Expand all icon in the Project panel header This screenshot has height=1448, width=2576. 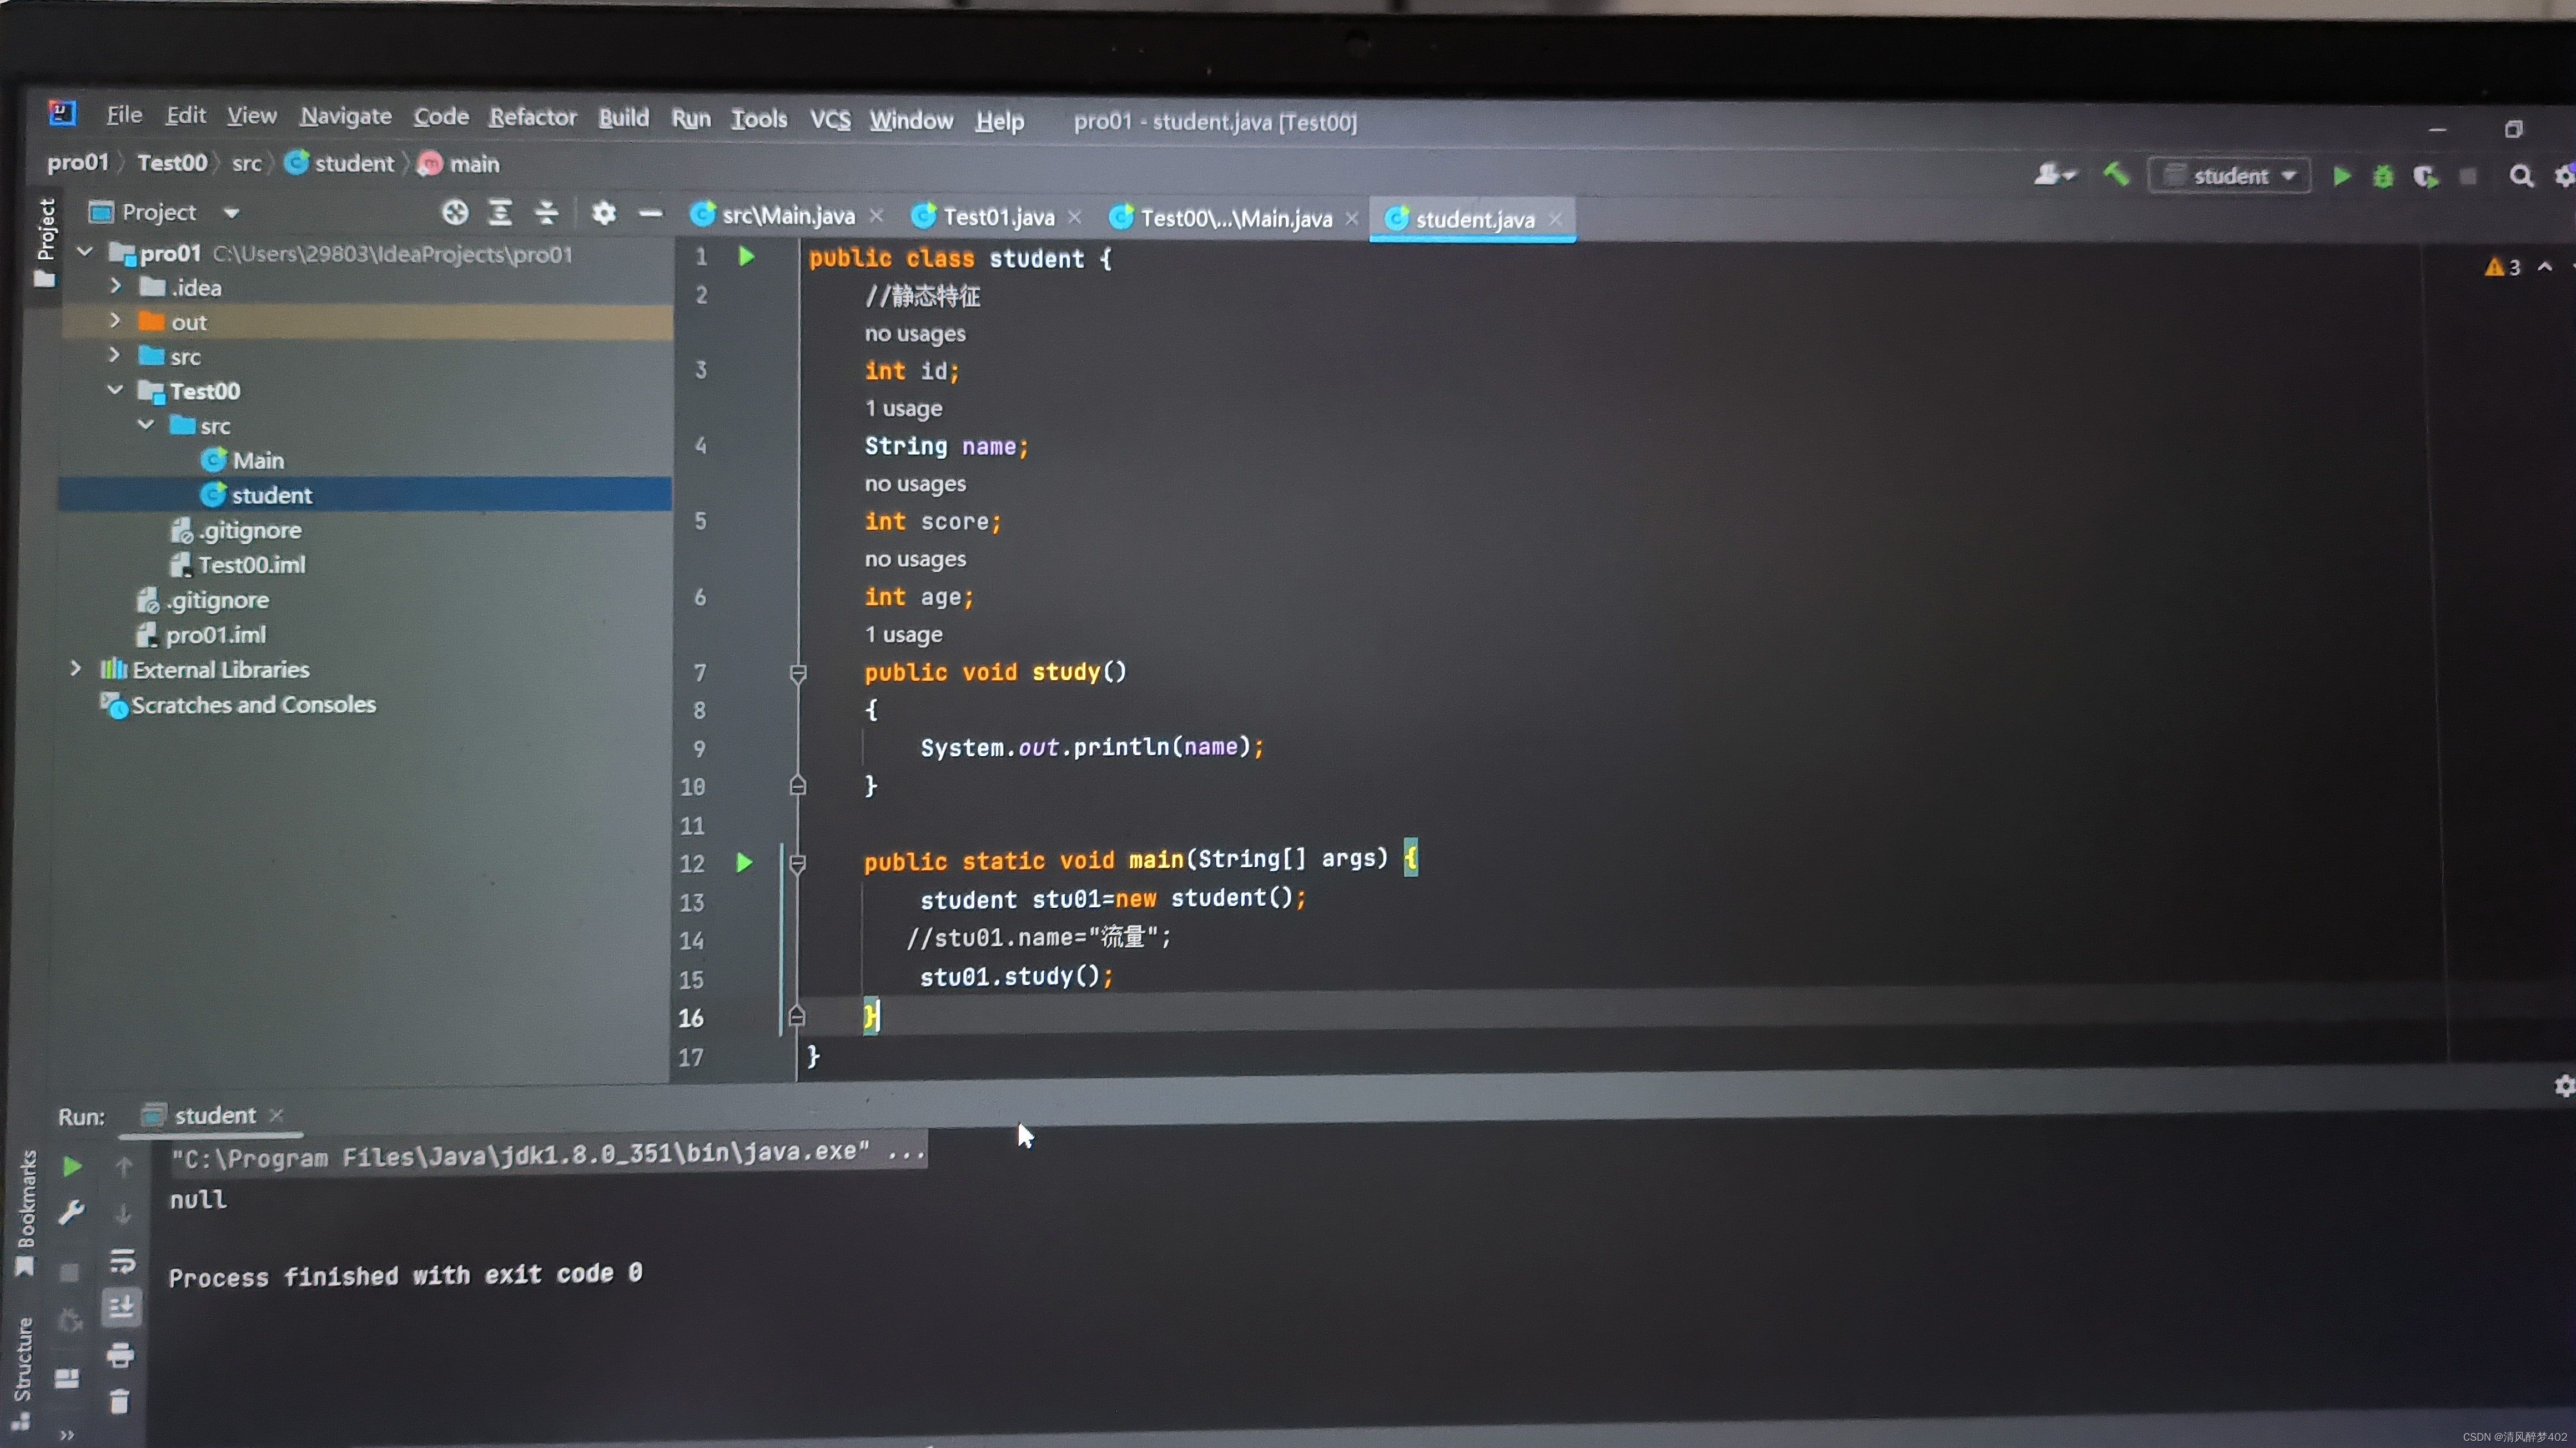pos(500,212)
